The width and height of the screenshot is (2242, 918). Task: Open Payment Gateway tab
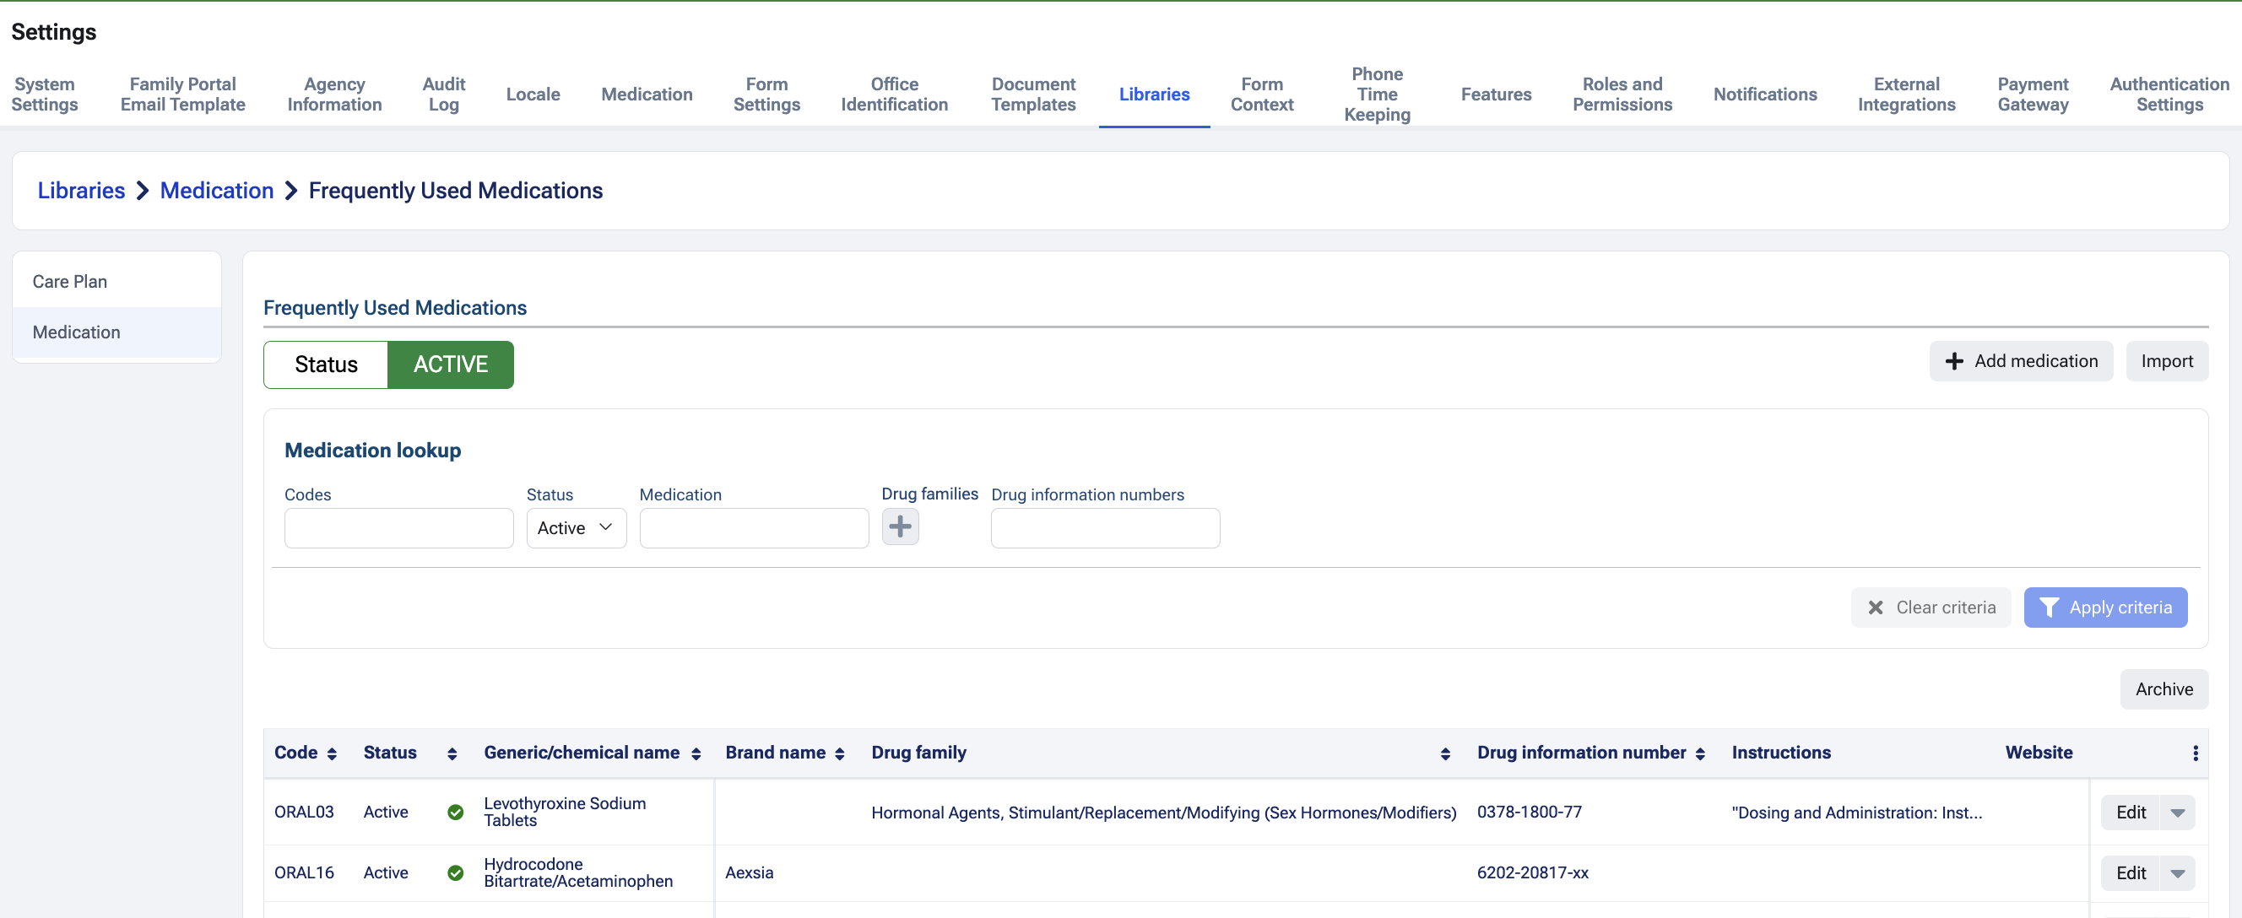click(x=2033, y=94)
